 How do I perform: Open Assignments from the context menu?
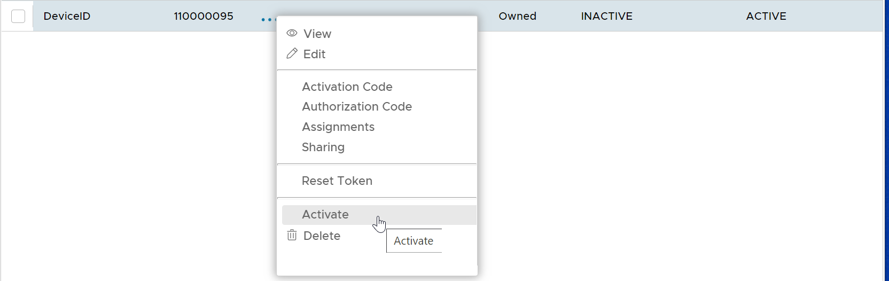coord(338,127)
